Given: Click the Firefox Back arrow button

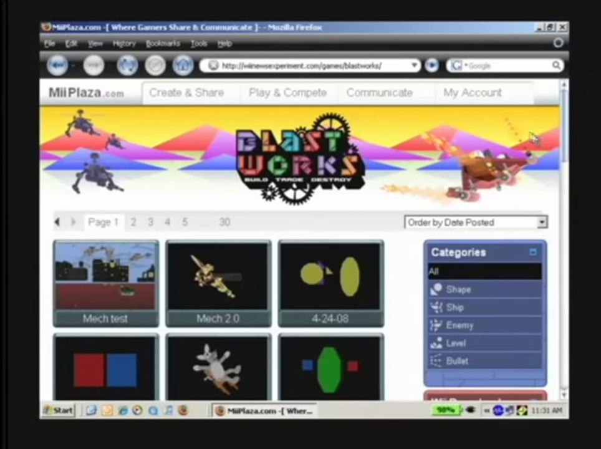Looking at the screenshot, I should (57, 65).
